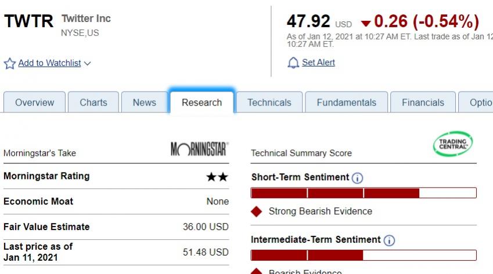Switch to the Financials tab
Viewport: 493px width, 274px height.
[423, 103]
